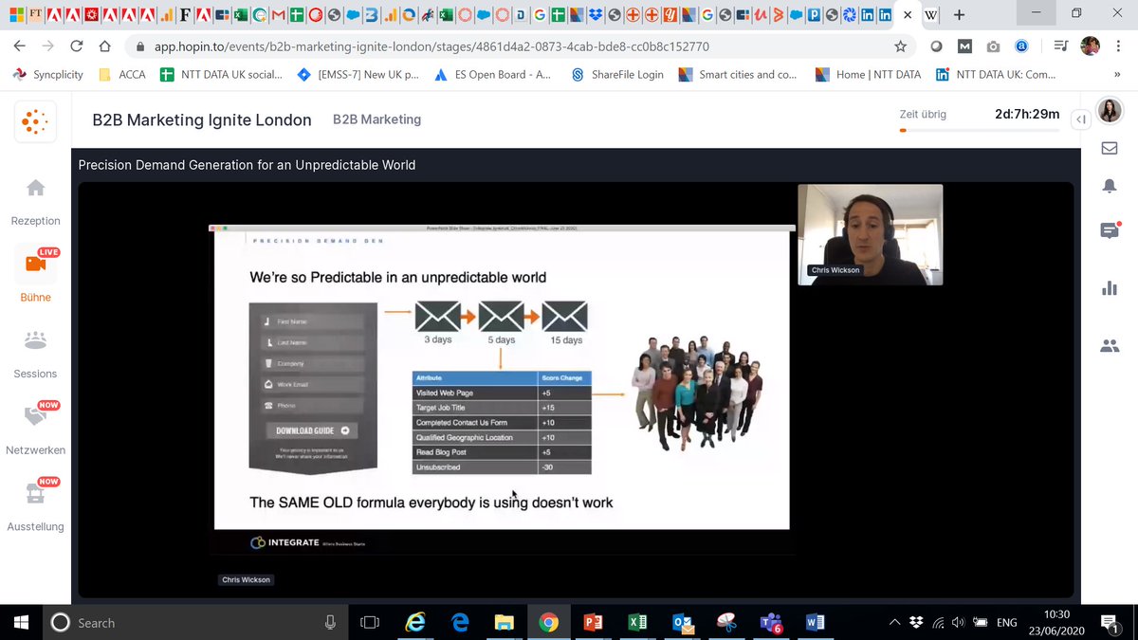Open Word from the taskbar
Screen dimensions: 1138x640
tap(815, 622)
